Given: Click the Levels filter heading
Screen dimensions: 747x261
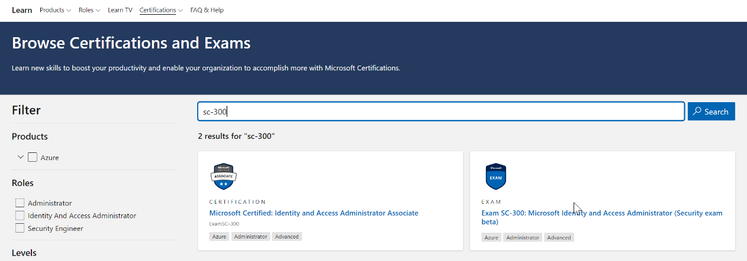Looking at the screenshot, I should pos(24,253).
